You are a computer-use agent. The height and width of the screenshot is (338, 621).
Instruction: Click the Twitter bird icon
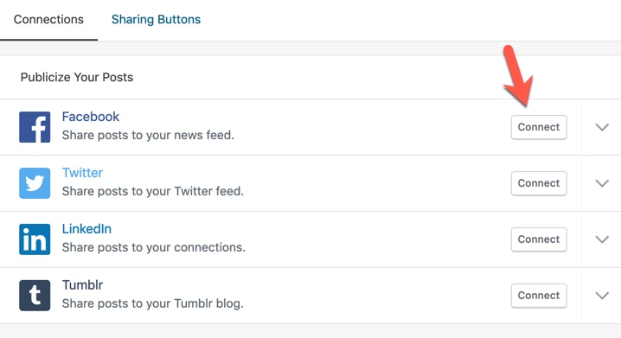click(35, 183)
